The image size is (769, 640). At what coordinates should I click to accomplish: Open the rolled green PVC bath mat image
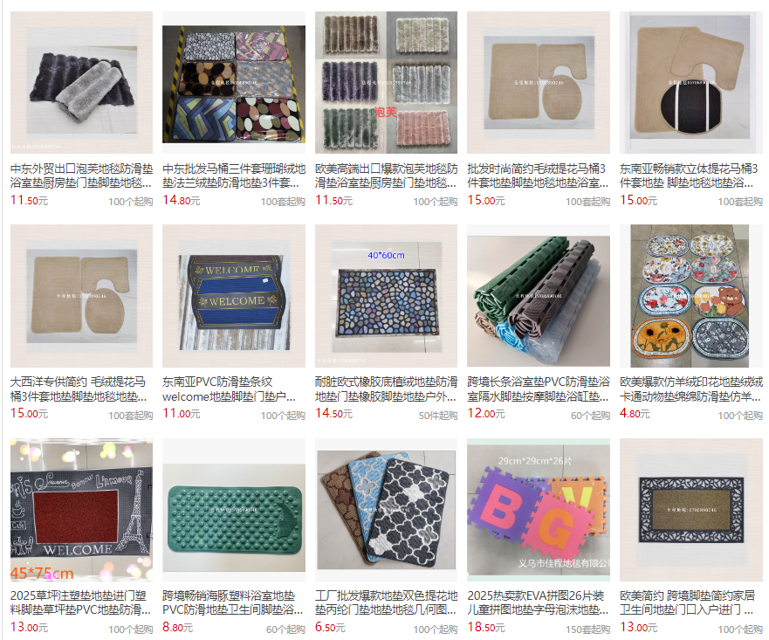click(x=539, y=296)
